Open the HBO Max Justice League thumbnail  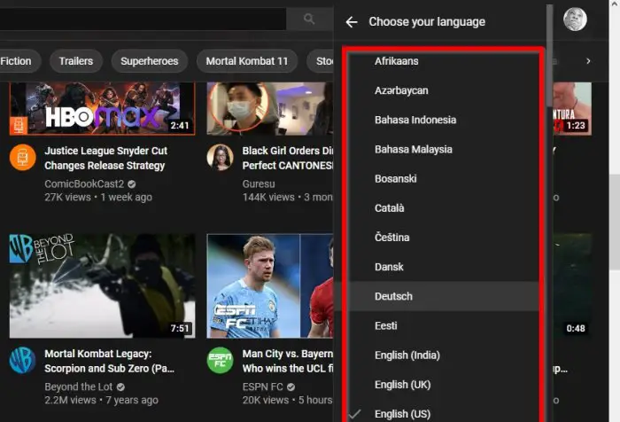click(103, 108)
